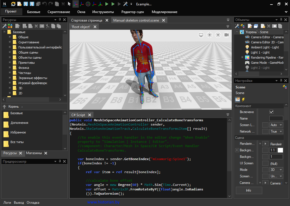Click the white Background color swatch
The width and height of the screenshot is (290, 206).
tap(280, 150)
